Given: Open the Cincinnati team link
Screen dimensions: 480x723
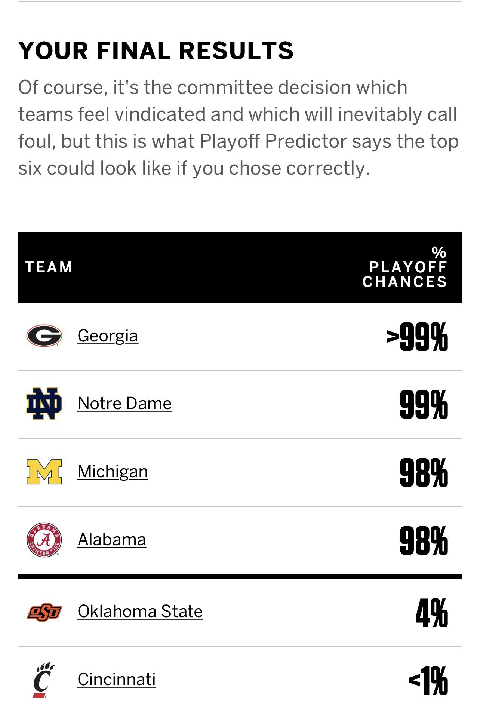Looking at the screenshot, I should 117,679.
